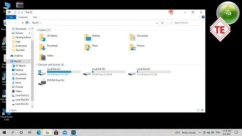Click the taskbar clock and date

coord(227,133)
